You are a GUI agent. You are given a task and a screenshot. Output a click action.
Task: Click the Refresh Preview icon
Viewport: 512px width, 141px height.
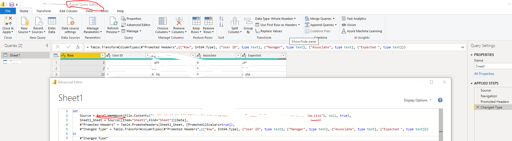pyautogui.click(x=113, y=21)
